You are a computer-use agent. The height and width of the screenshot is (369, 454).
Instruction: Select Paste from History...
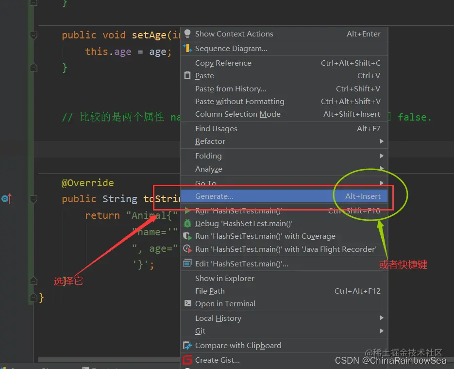[x=284, y=88]
